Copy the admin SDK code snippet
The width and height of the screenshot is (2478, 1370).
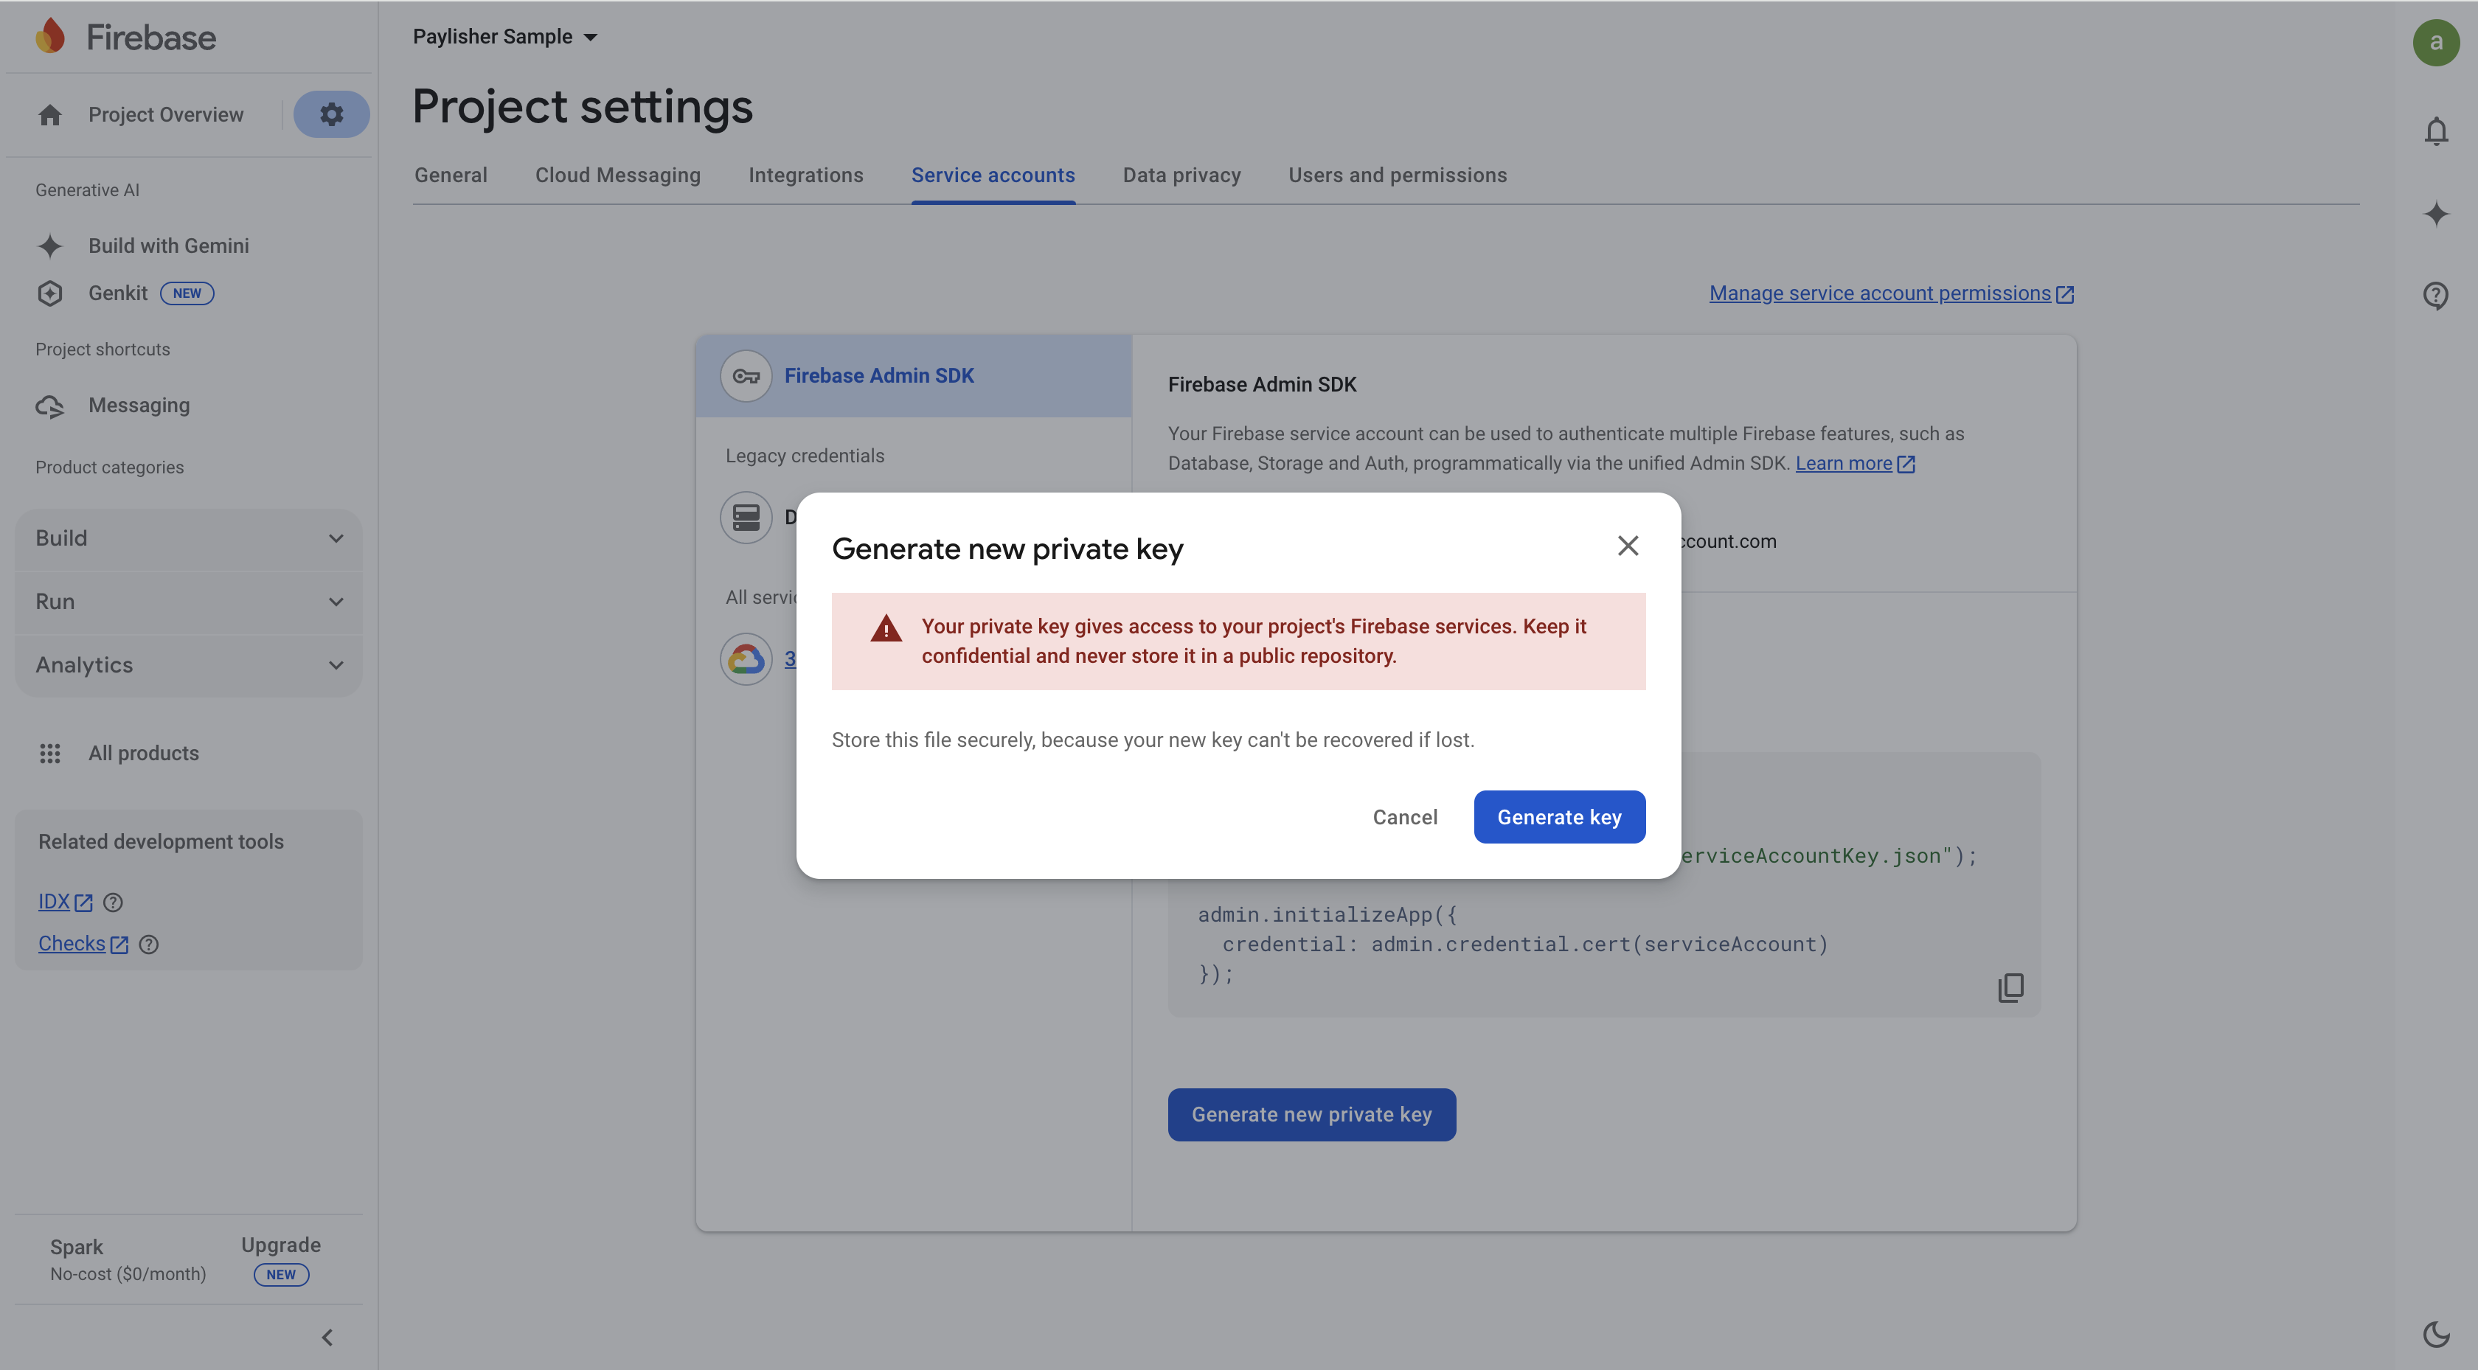tap(2010, 987)
